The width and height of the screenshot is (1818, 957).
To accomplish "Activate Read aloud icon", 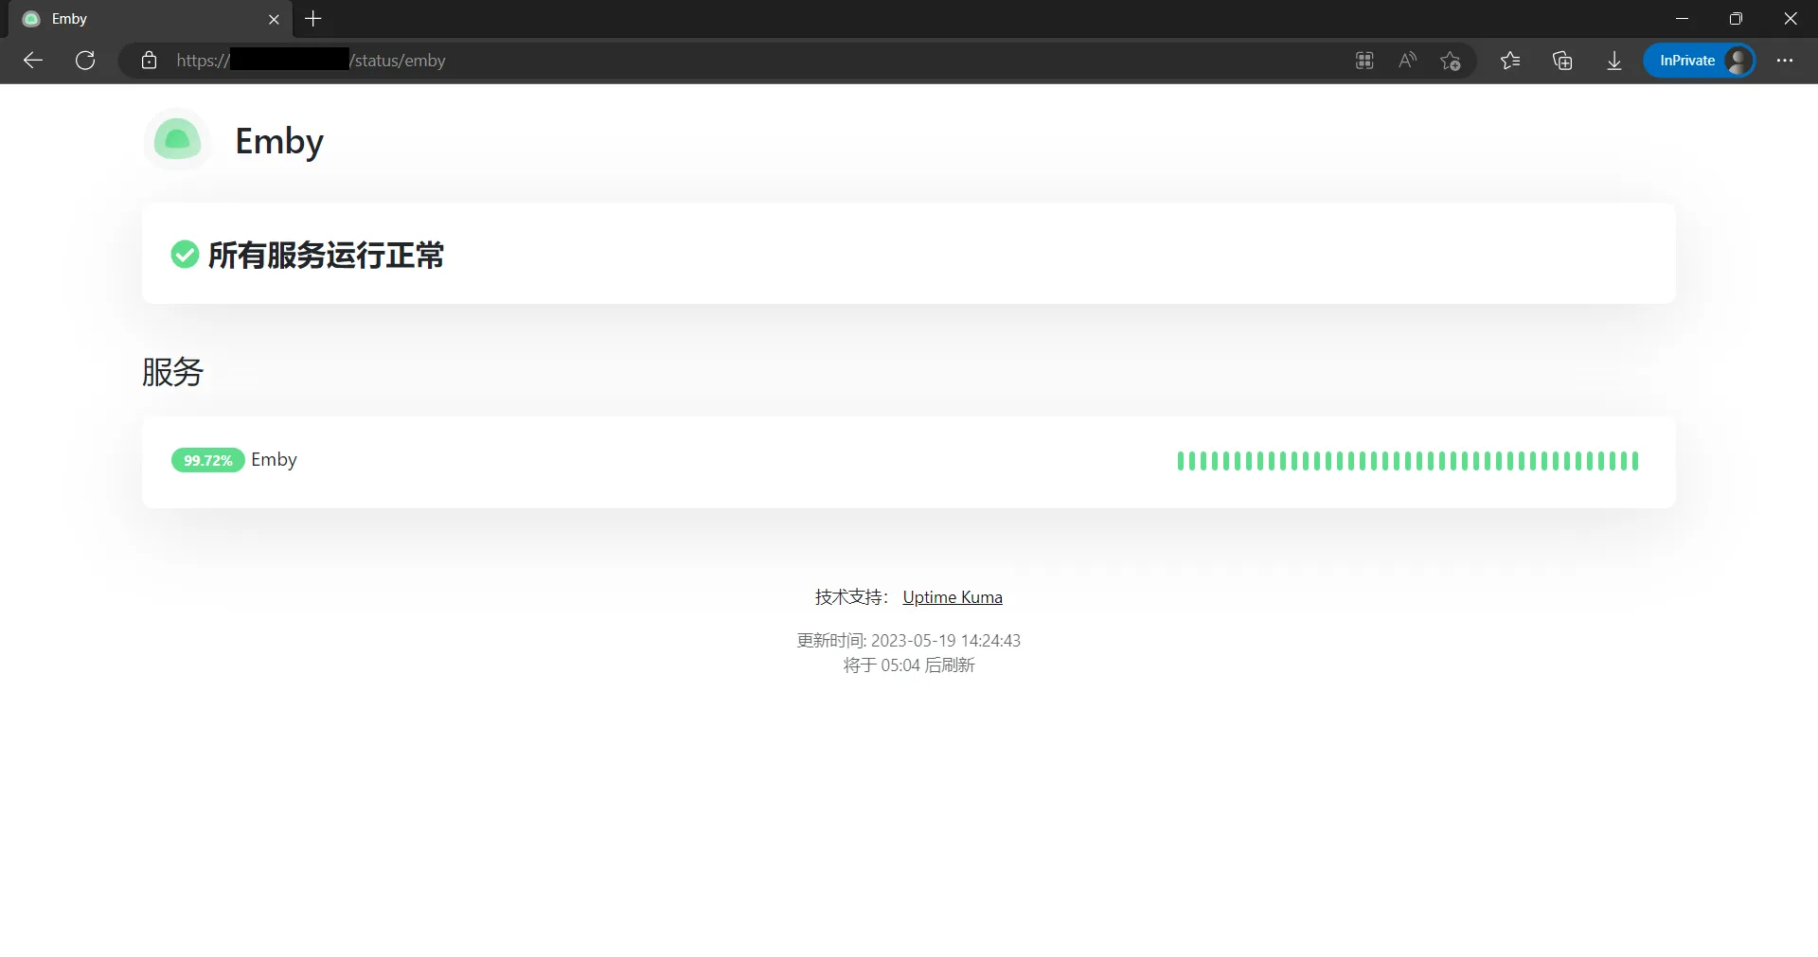I will [1408, 61].
